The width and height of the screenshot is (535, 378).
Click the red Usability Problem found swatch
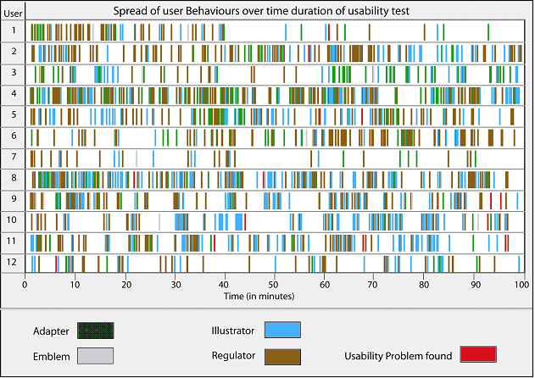click(x=477, y=354)
